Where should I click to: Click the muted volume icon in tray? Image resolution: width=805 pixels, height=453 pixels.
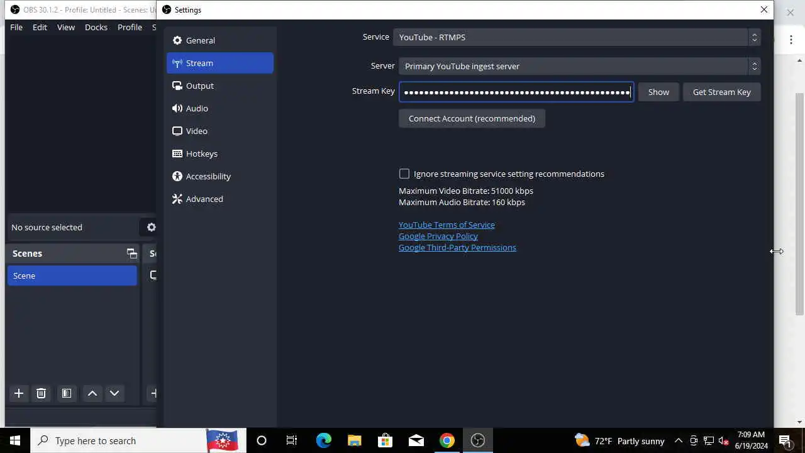(724, 440)
